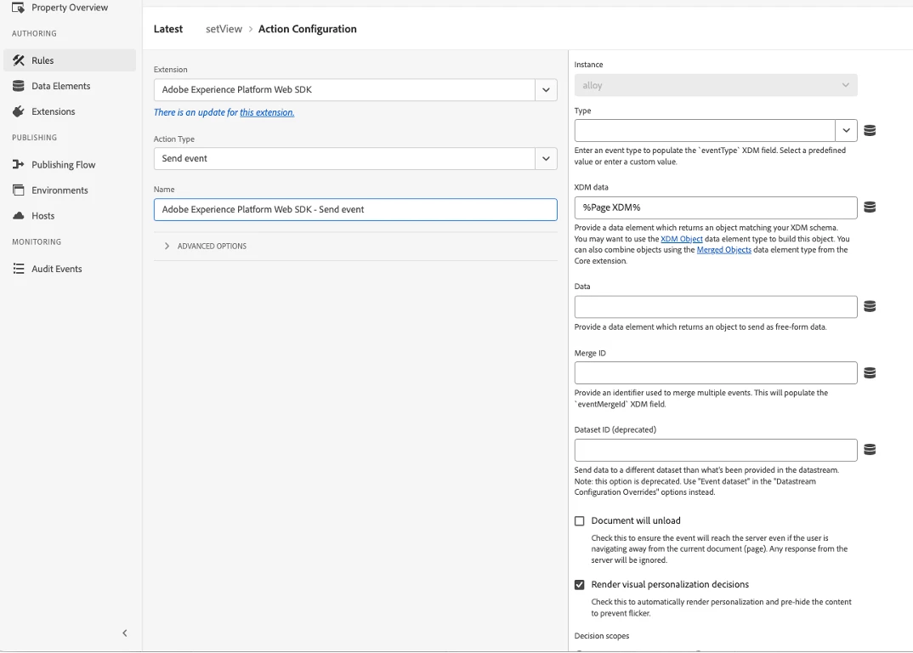Click the Extensions plug icon
Image resolution: width=913 pixels, height=653 pixels.
pyautogui.click(x=19, y=112)
